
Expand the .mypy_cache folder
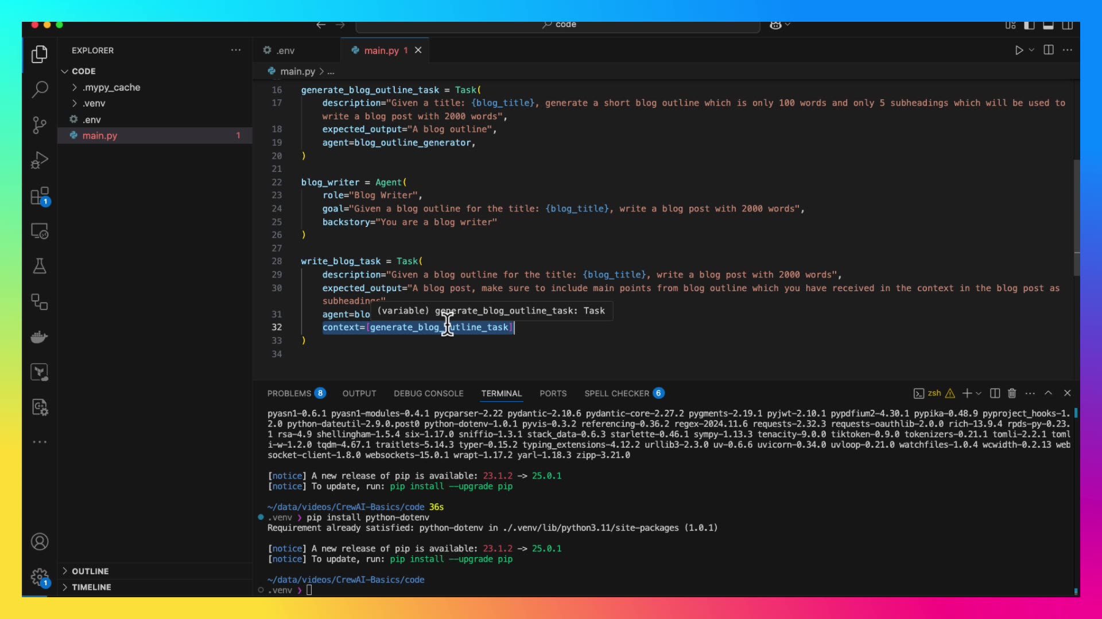click(x=111, y=87)
